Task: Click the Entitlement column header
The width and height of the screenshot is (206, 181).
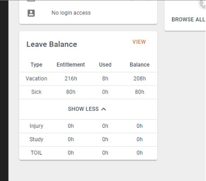Action: pyautogui.click(x=71, y=65)
